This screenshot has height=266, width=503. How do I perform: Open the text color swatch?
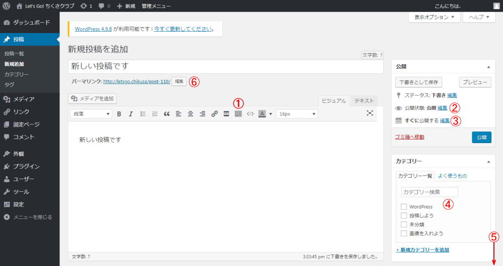click(x=262, y=114)
